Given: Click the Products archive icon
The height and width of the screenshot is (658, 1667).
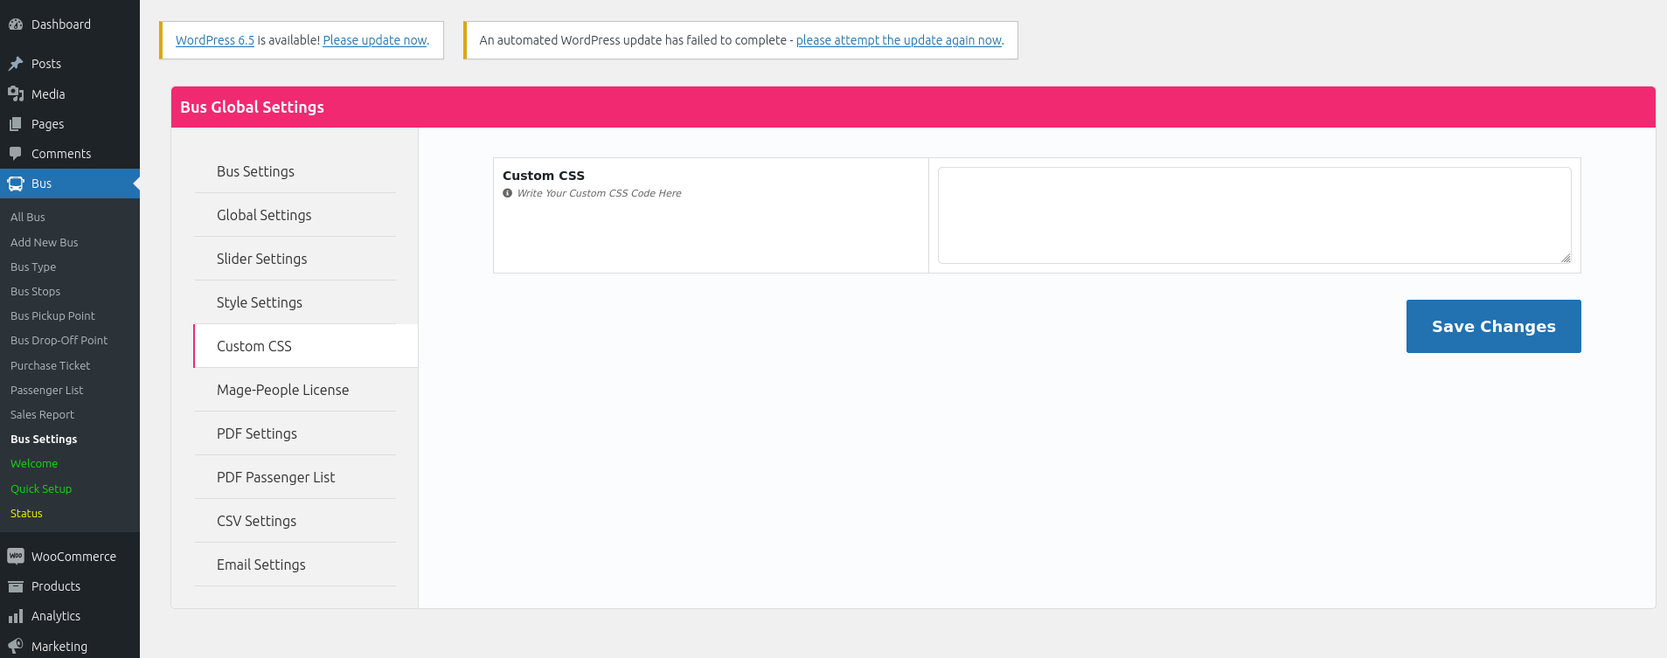Looking at the screenshot, I should pos(16,586).
